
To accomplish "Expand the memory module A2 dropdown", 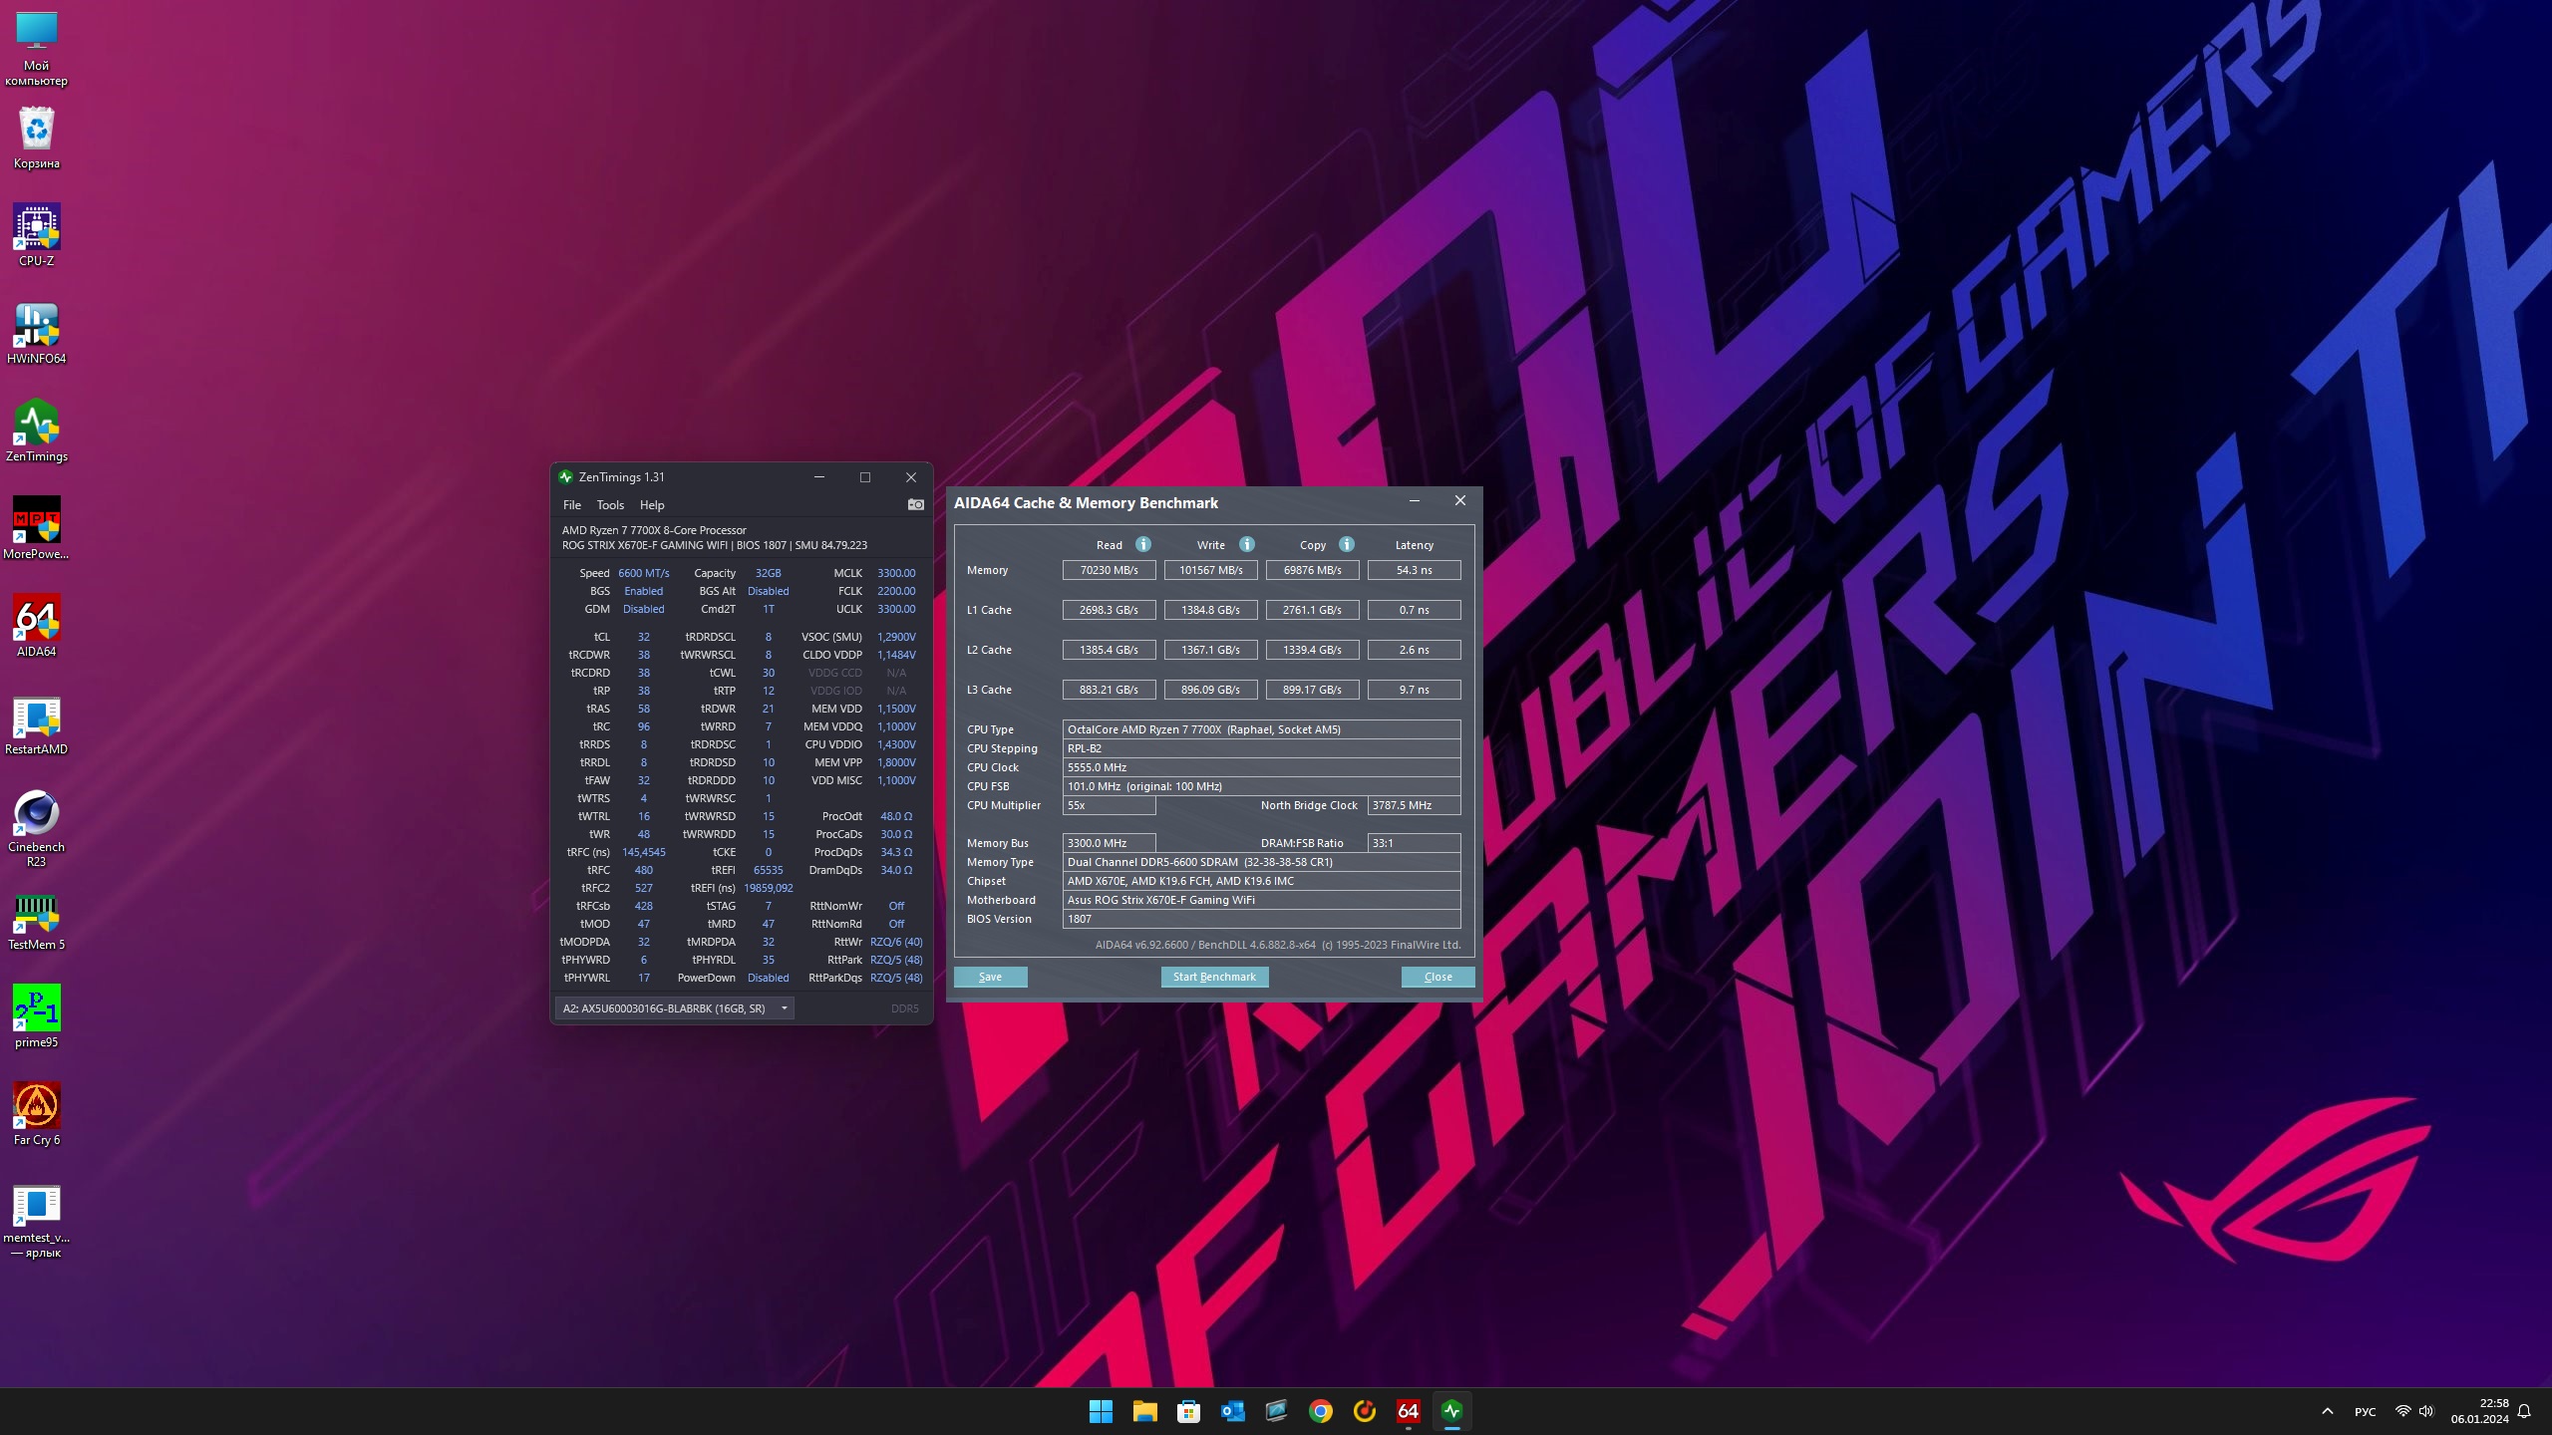I will (x=785, y=1008).
